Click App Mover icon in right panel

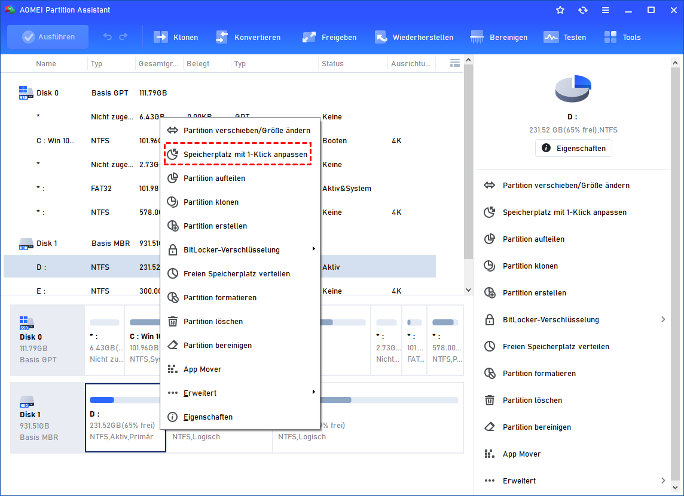coord(490,454)
